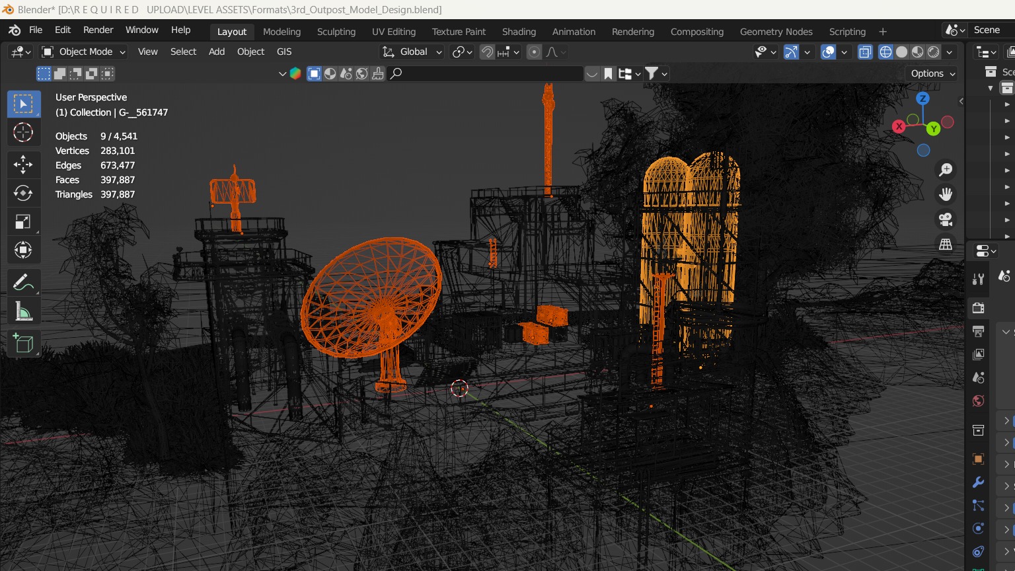Click the X axis on navigation gizmo
Screen dimensions: 1015x571
pos(899,127)
